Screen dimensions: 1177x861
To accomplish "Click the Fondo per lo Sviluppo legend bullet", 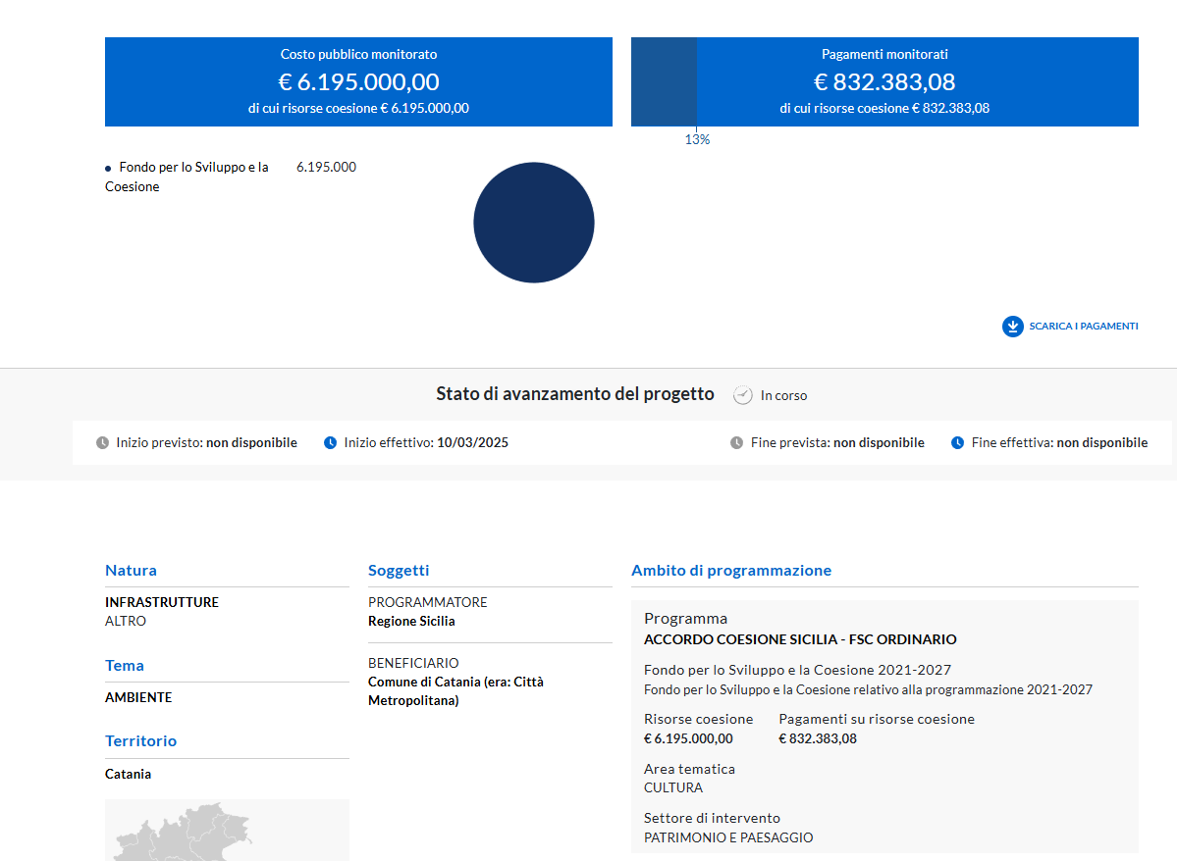I will 108,169.
